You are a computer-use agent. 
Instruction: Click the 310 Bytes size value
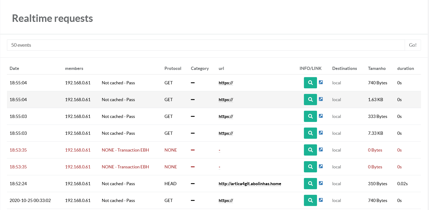[x=378, y=184]
